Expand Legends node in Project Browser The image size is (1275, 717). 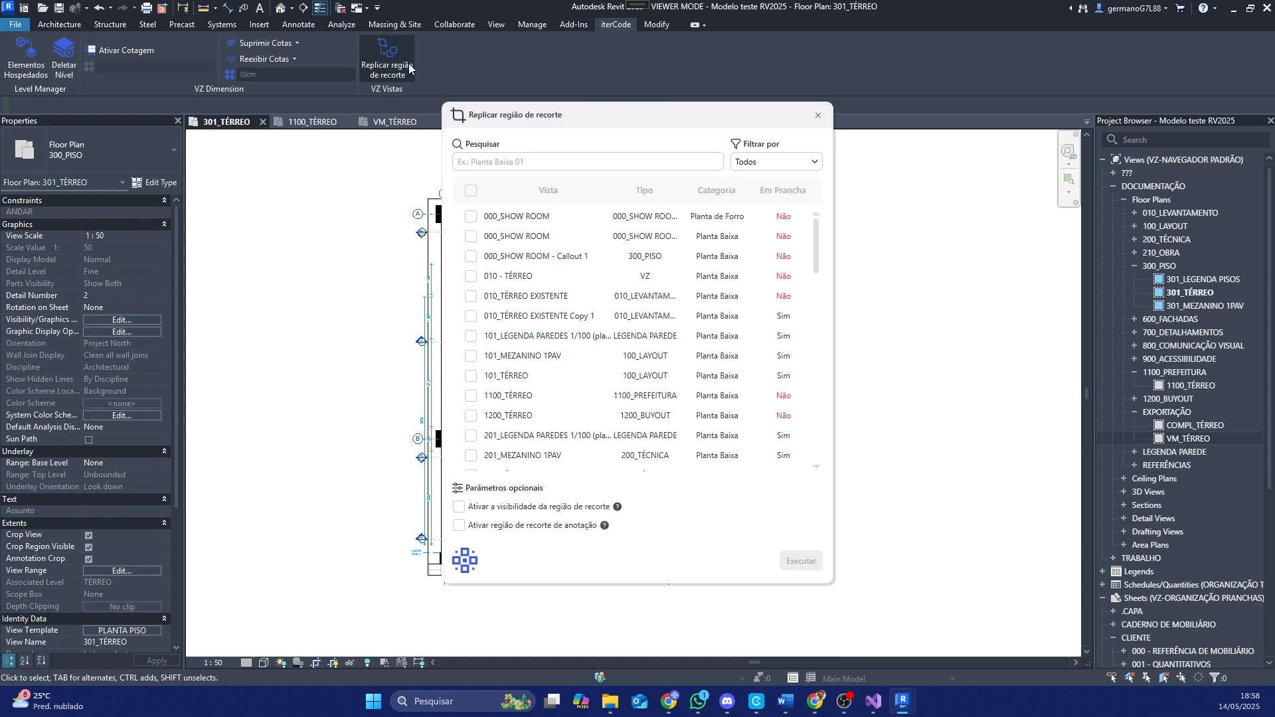1102,572
